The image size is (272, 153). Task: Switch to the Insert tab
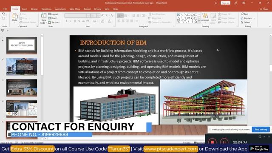[25, 9]
